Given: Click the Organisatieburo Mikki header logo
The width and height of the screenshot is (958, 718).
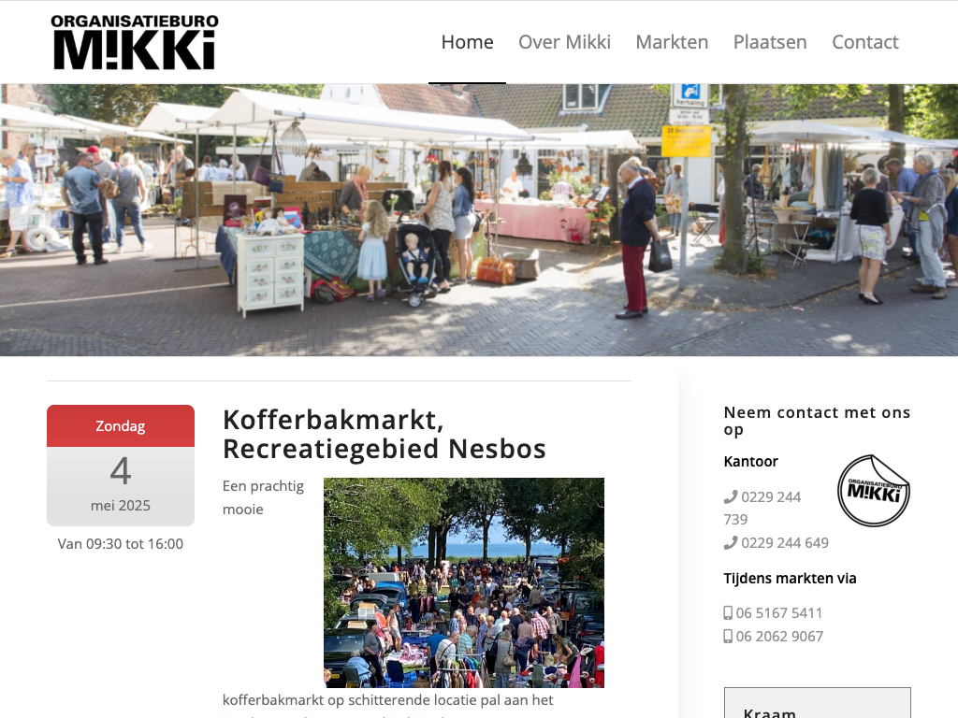Looking at the screenshot, I should [x=135, y=42].
